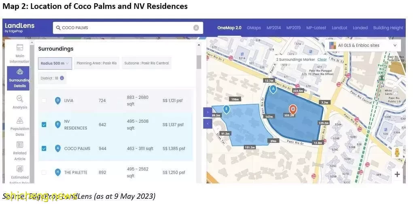Open Street View pegman icon
The height and width of the screenshot is (204, 413).
(397, 152)
